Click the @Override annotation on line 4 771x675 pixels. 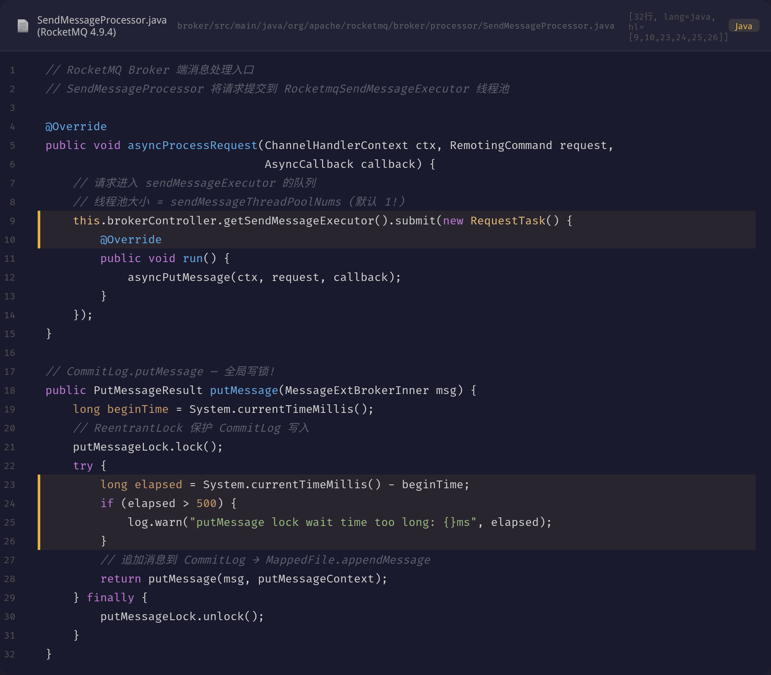click(76, 127)
